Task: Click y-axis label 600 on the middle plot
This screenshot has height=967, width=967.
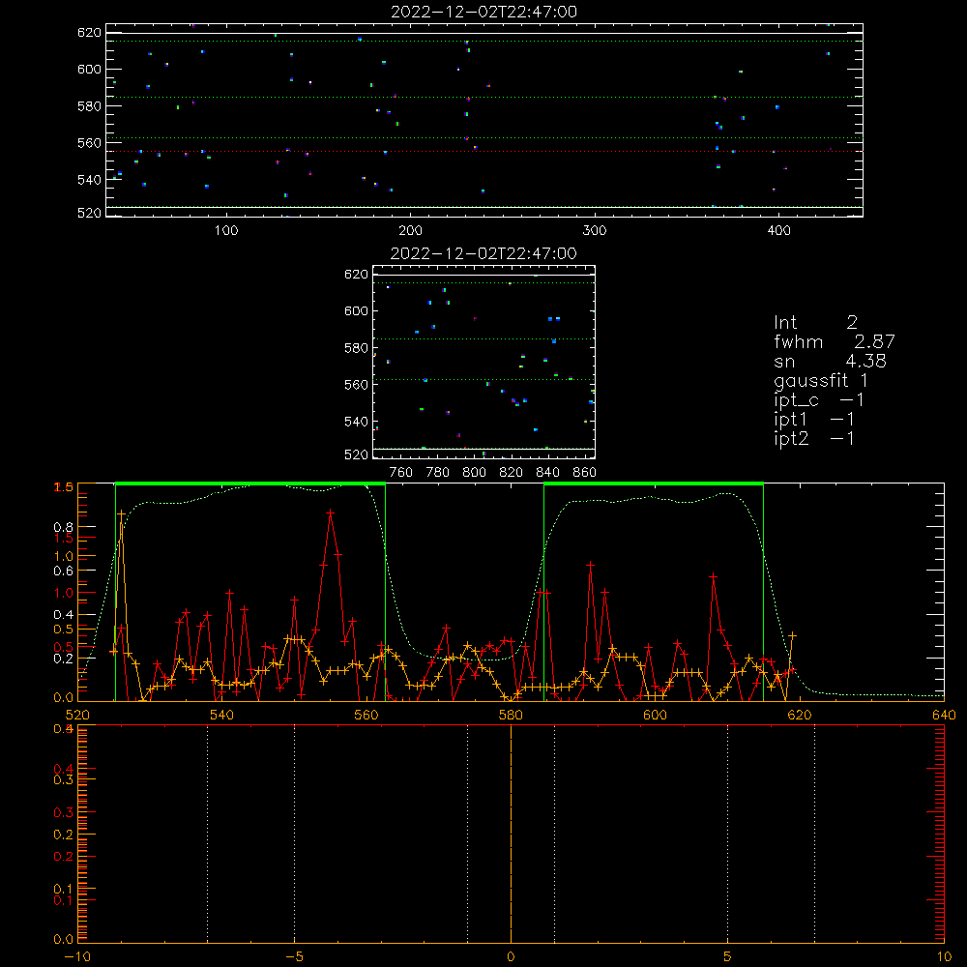Action: tap(356, 310)
